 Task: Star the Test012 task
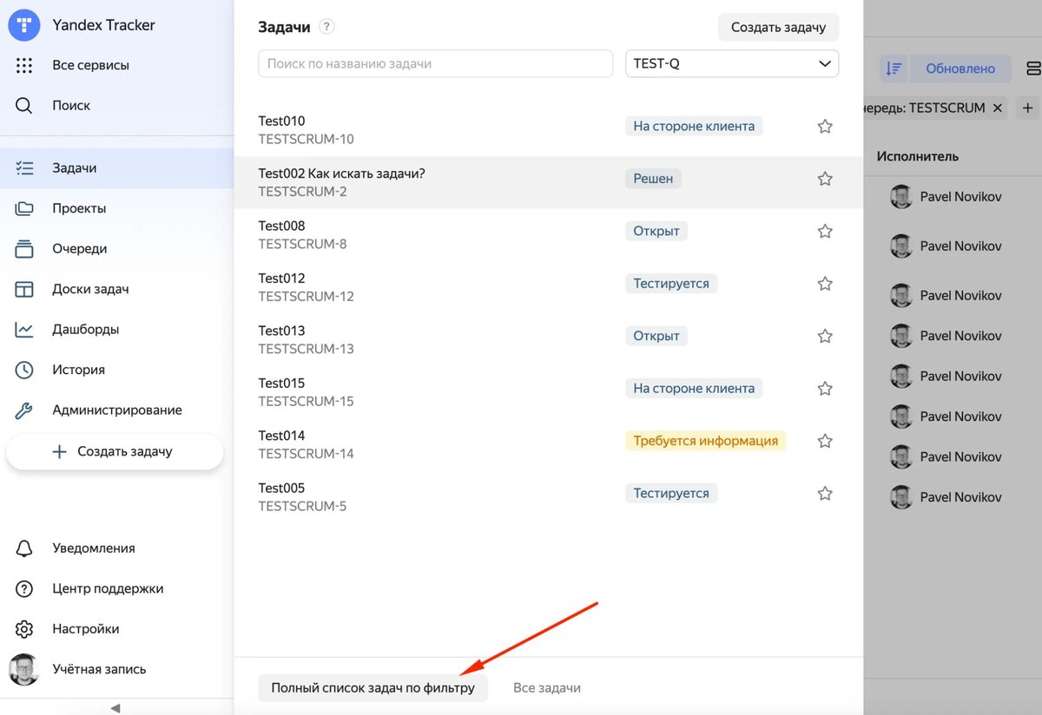[825, 284]
